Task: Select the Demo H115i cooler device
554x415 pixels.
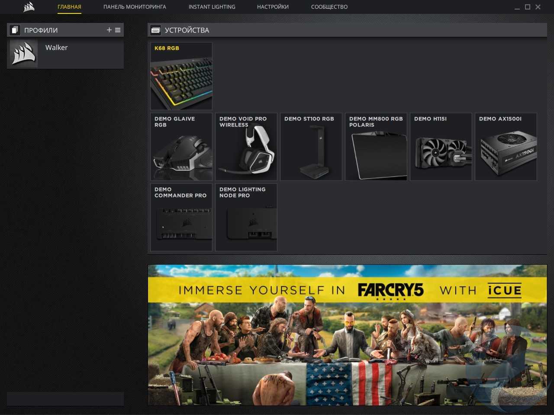Action: pyautogui.click(x=441, y=147)
